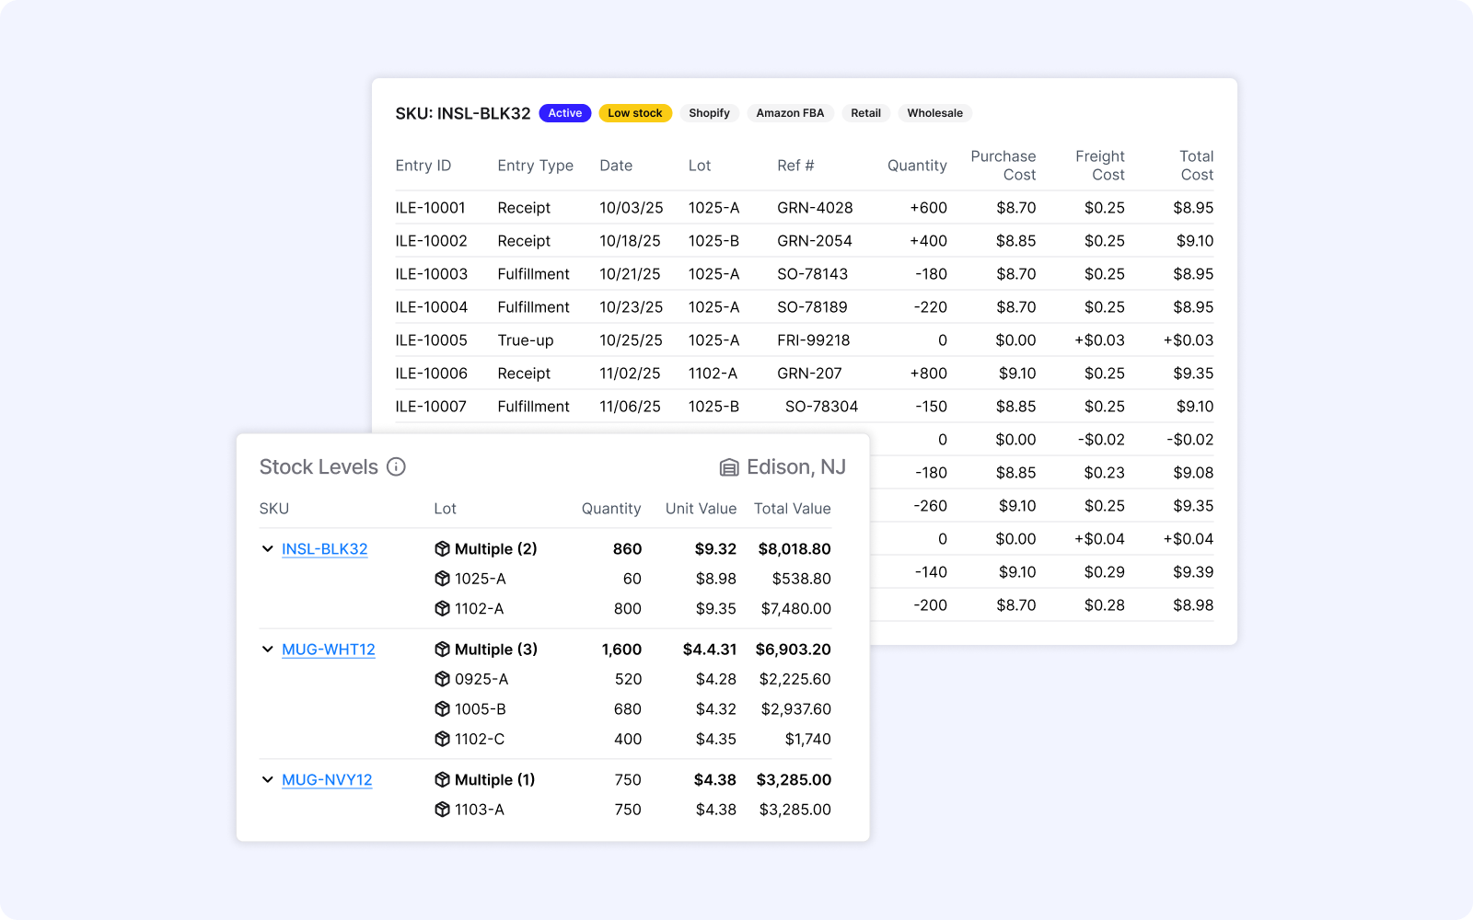Click the Amazon FBA badge
The image size is (1473, 920).
tap(790, 112)
